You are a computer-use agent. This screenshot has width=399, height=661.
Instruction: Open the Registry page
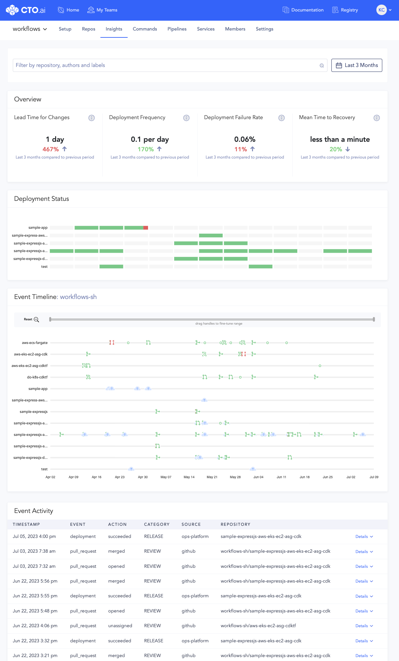point(345,10)
